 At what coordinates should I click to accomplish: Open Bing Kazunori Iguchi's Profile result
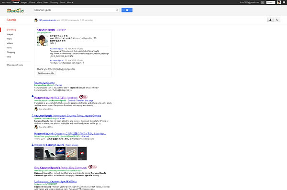[x=61, y=168]
